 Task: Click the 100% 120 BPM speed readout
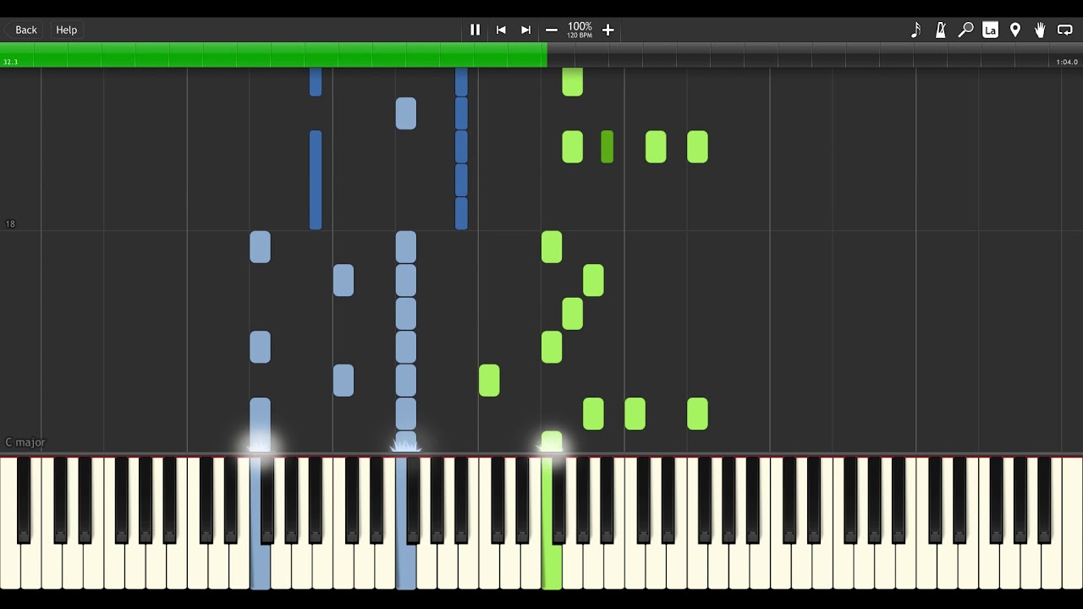pyautogui.click(x=580, y=30)
